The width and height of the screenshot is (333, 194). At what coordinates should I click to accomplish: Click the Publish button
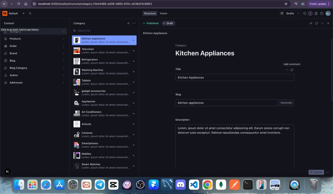pyautogui.click(x=316, y=172)
